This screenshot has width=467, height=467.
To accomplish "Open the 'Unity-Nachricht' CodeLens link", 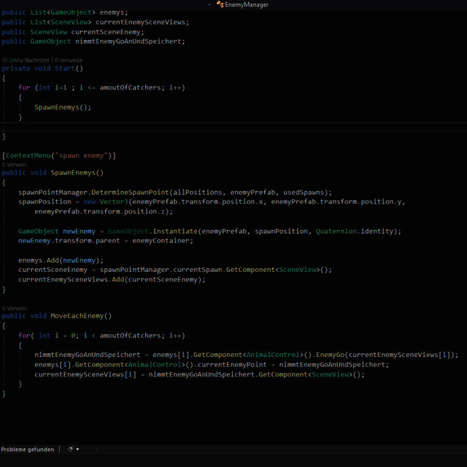I will 29,60.
